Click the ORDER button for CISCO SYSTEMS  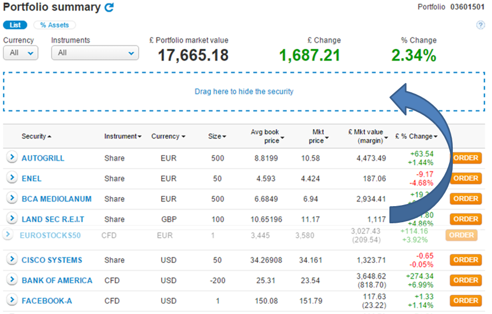pyautogui.click(x=465, y=260)
